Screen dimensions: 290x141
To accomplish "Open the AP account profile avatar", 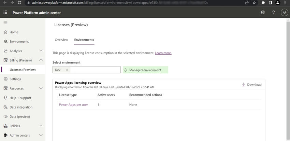I will pos(284,12).
